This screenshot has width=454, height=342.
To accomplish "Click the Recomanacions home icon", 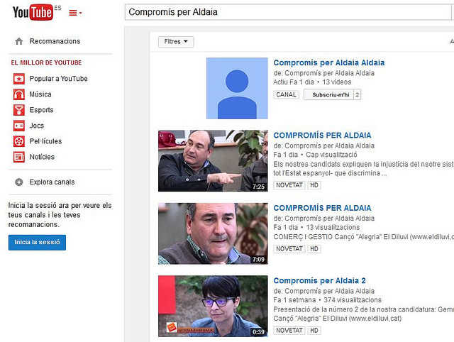I will (x=18, y=41).
